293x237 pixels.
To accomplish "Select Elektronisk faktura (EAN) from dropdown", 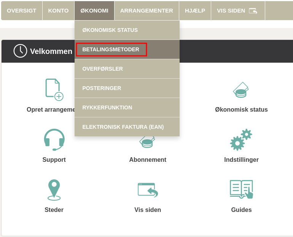I will pos(127,127).
